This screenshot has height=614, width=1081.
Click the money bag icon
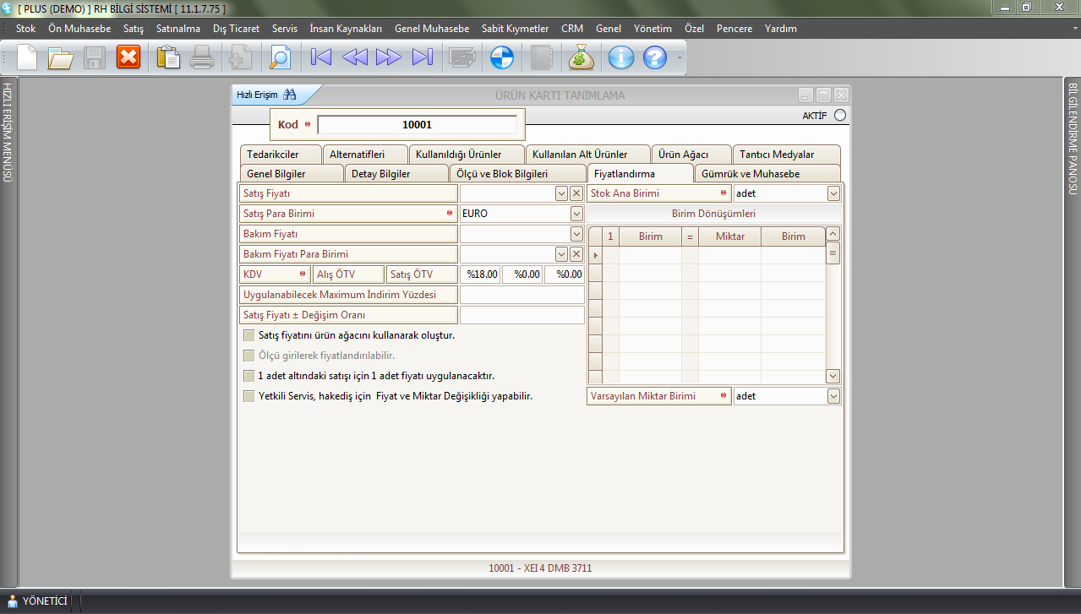(x=581, y=57)
